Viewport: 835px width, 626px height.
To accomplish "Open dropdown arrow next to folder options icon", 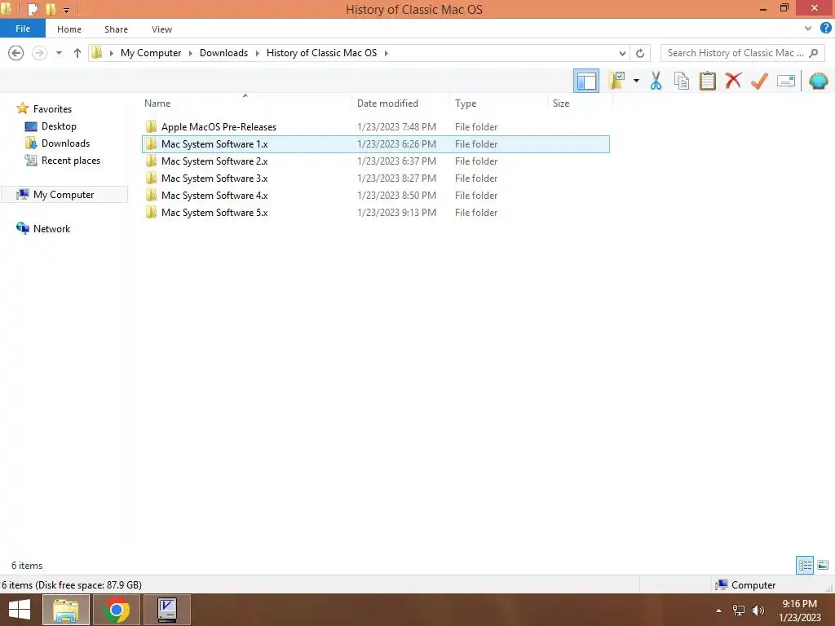I will [636, 81].
